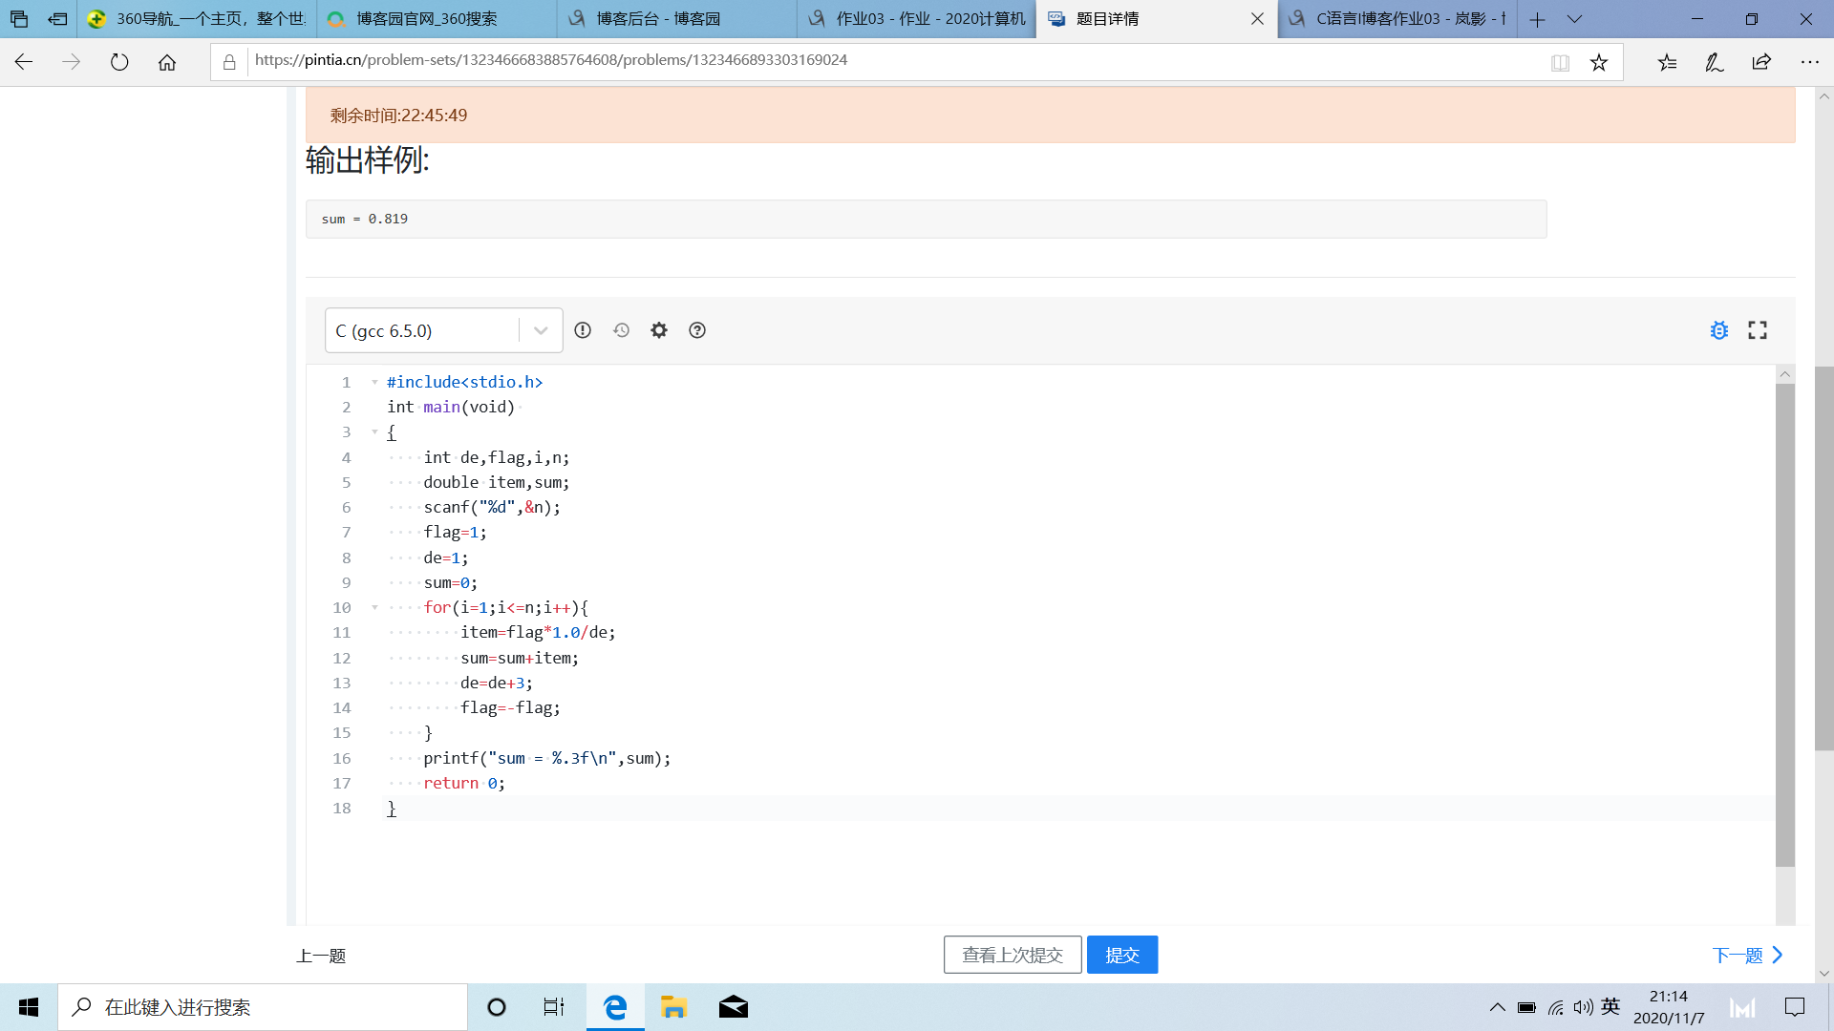The width and height of the screenshot is (1834, 1031).
Task: Open code history restore icon
Action: pyautogui.click(x=621, y=330)
